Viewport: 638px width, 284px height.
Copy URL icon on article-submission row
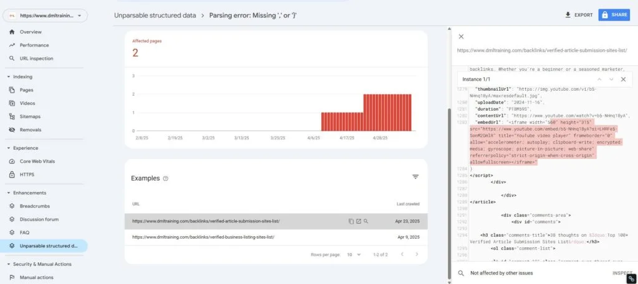click(x=351, y=221)
